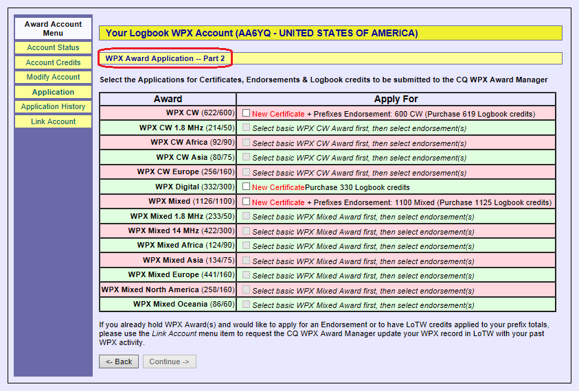
Task: Check the WPX CW New Certificate checkbox
Action: tap(246, 113)
